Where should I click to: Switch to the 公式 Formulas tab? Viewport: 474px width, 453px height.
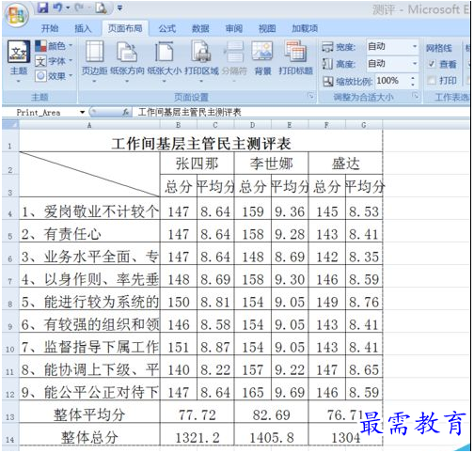(x=166, y=28)
